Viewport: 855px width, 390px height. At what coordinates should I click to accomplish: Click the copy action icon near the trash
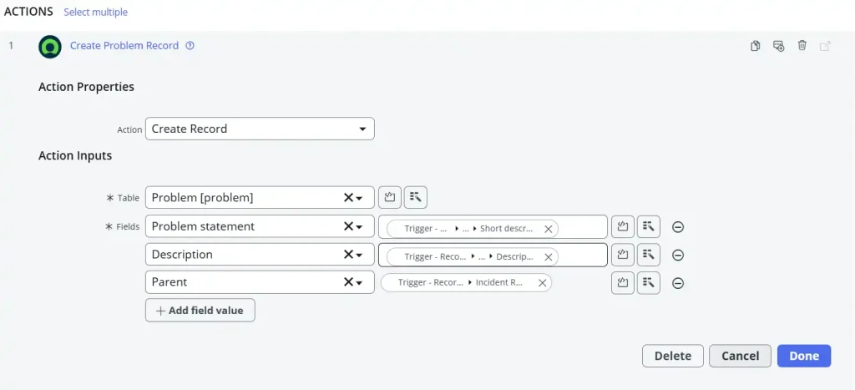(x=756, y=46)
